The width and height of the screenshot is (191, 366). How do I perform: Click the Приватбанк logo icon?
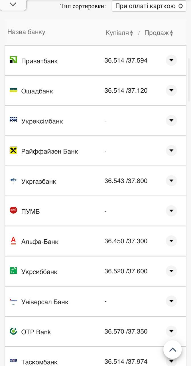click(13, 60)
